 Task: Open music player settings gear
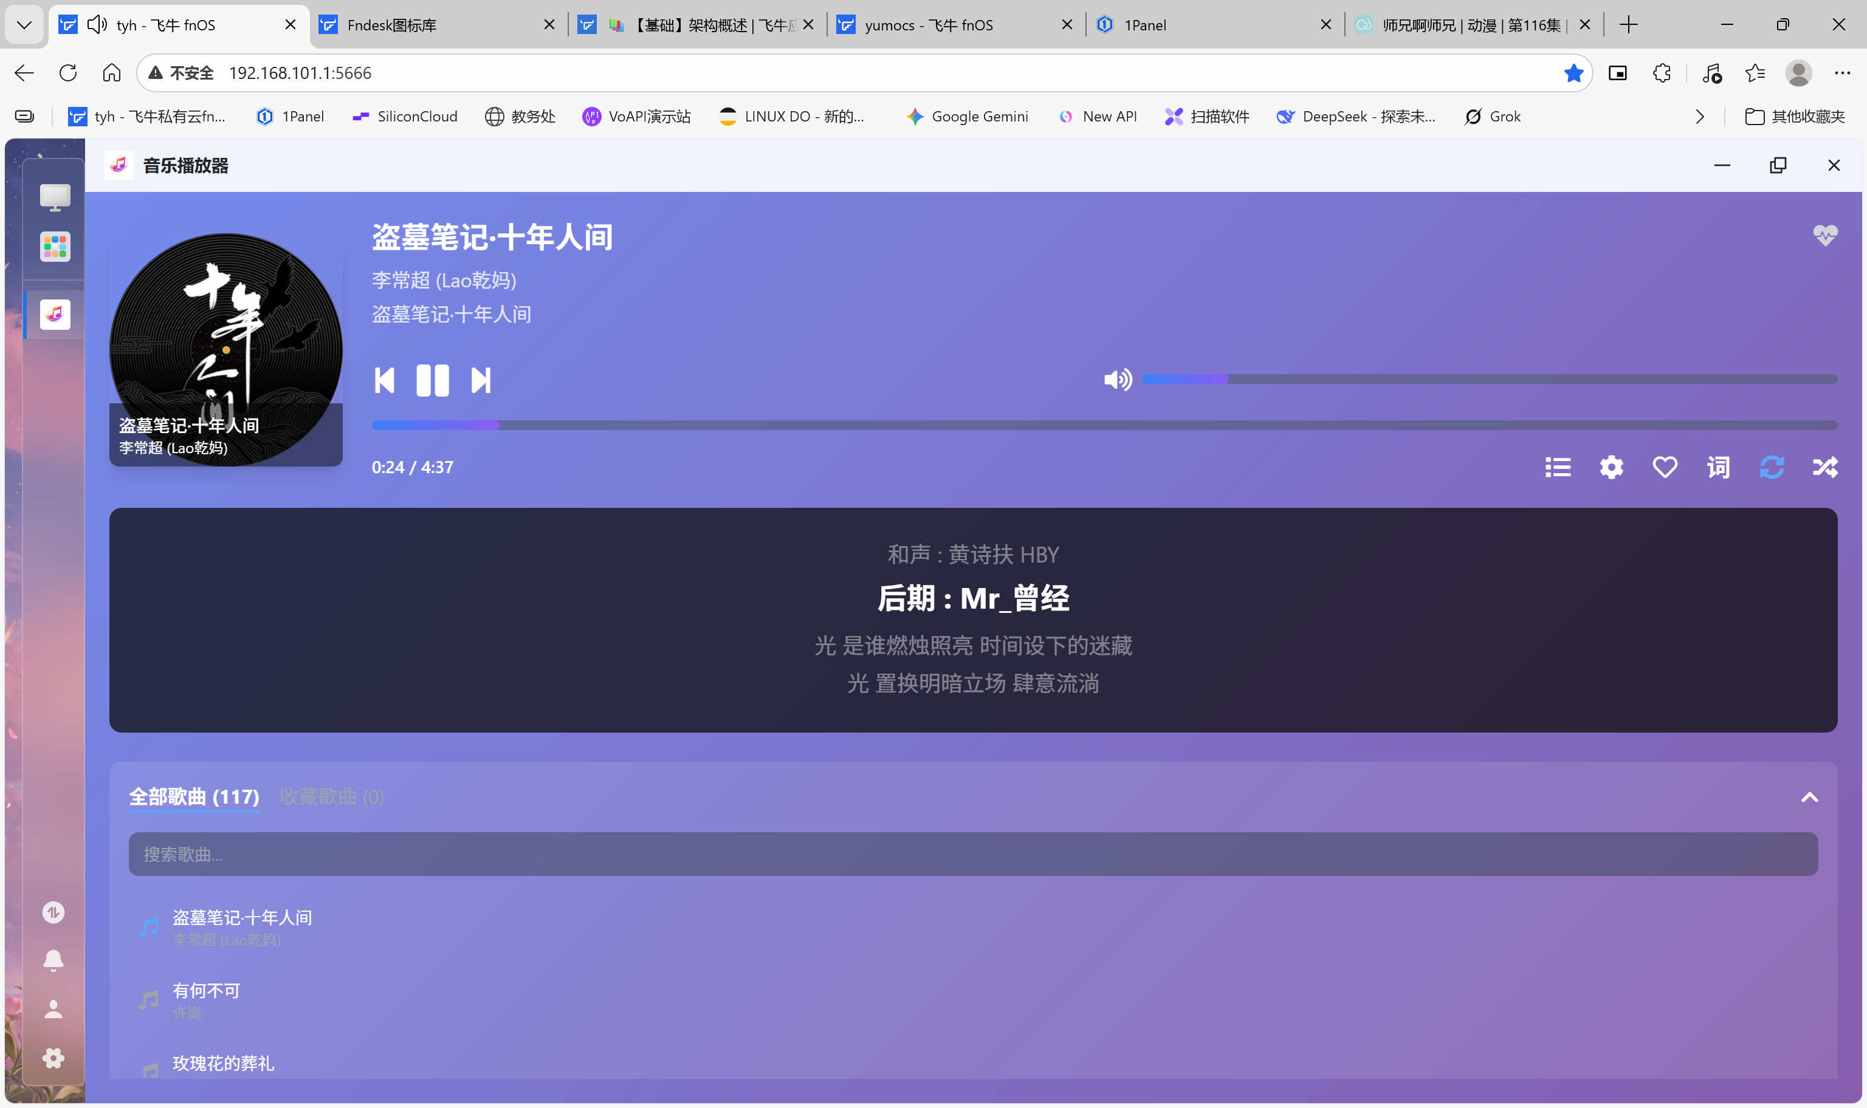coord(1612,467)
